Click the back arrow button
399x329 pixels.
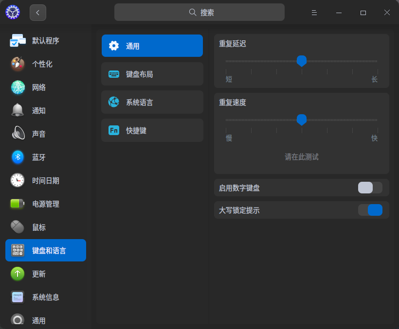(38, 13)
